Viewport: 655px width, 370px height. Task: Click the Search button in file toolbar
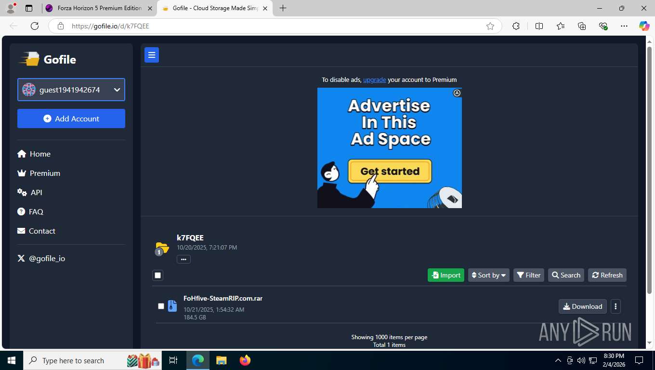pos(566,275)
